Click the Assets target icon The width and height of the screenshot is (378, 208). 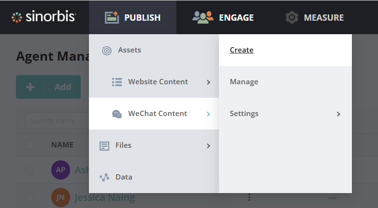coord(107,50)
